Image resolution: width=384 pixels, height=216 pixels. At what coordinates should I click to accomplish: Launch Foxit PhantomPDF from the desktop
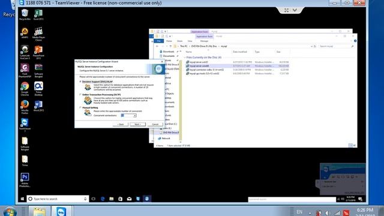25,71
